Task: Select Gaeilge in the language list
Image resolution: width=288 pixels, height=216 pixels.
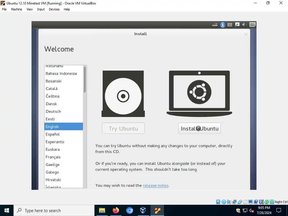Action: tap(64, 165)
